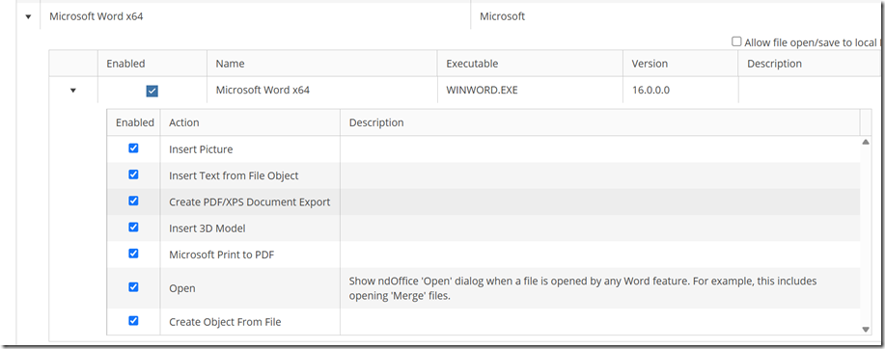
Task: Select Create PDF/XPS Document Export text
Action: click(249, 201)
